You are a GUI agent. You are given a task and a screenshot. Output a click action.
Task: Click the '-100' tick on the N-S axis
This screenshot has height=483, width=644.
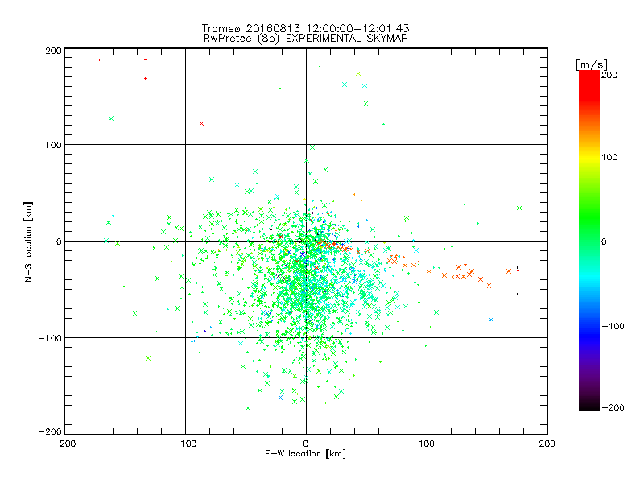pyautogui.click(x=50, y=338)
